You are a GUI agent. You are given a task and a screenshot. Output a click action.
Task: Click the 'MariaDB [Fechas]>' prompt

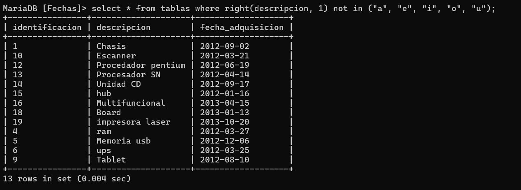pyautogui.click(x=45, y=9)
